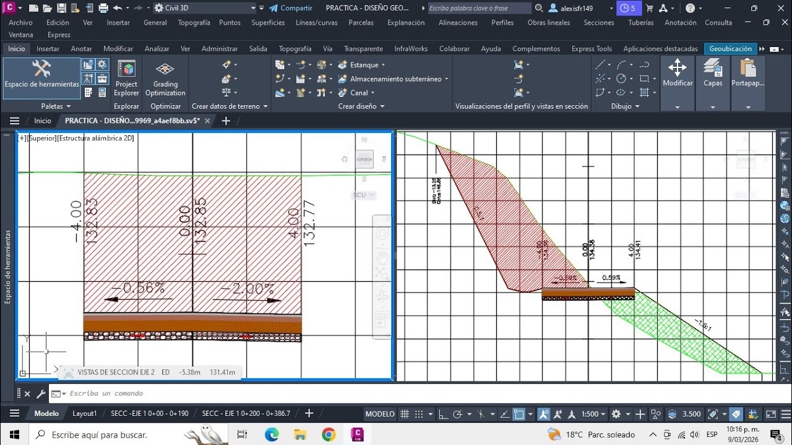Click the command line customize wrench icon
The width and height of the screenshot is (792, 445).
point(41,393)
